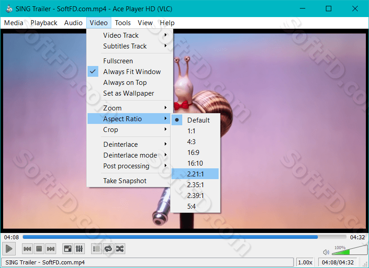
Task: Toggle shuffle random playback icon
Action: pos(120,249)
